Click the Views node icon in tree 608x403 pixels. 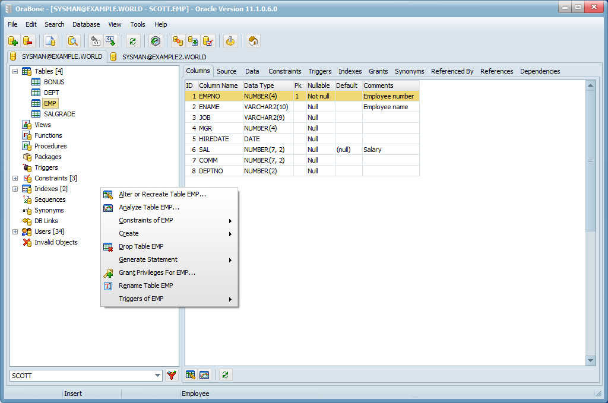coord(27,125)
